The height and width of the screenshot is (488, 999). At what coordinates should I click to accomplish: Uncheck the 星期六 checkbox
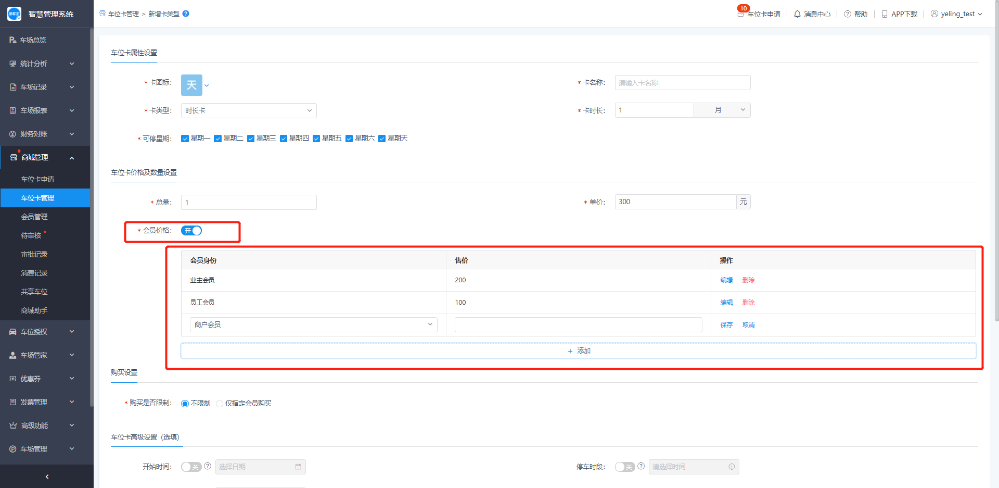tap(349, 139)
